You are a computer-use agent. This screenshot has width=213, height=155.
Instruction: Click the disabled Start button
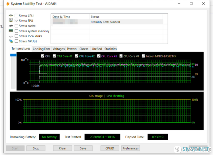pos(15,148)
